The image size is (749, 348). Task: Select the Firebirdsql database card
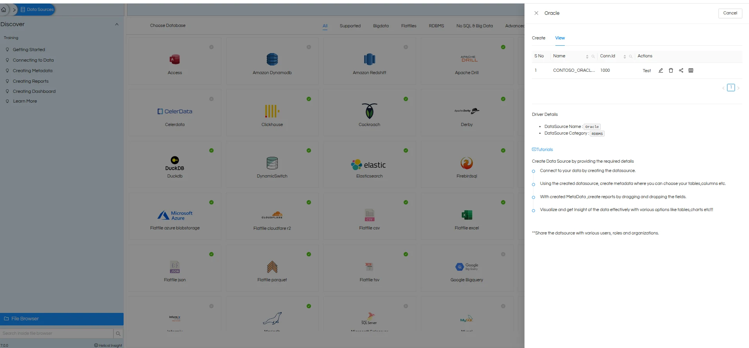pyautogui.click(x=467, y=165)
